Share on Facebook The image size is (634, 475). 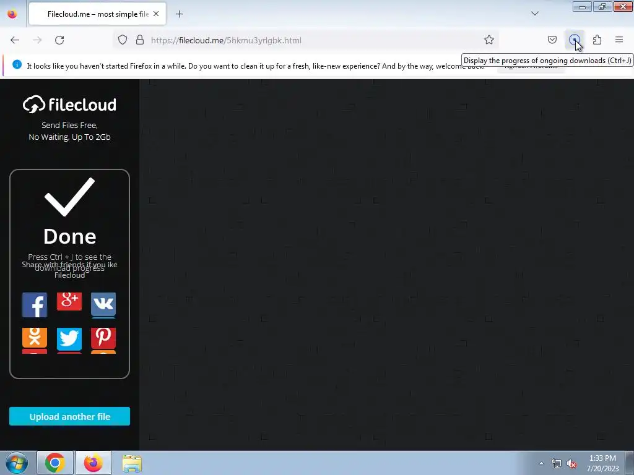point(35,305)
